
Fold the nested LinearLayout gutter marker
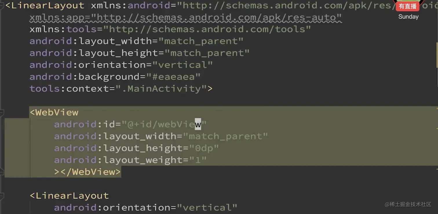point(2,196)
